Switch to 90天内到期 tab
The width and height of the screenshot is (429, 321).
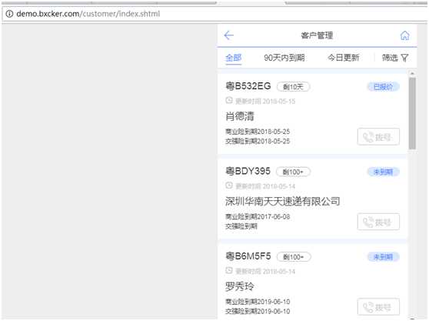coord(284,58)
